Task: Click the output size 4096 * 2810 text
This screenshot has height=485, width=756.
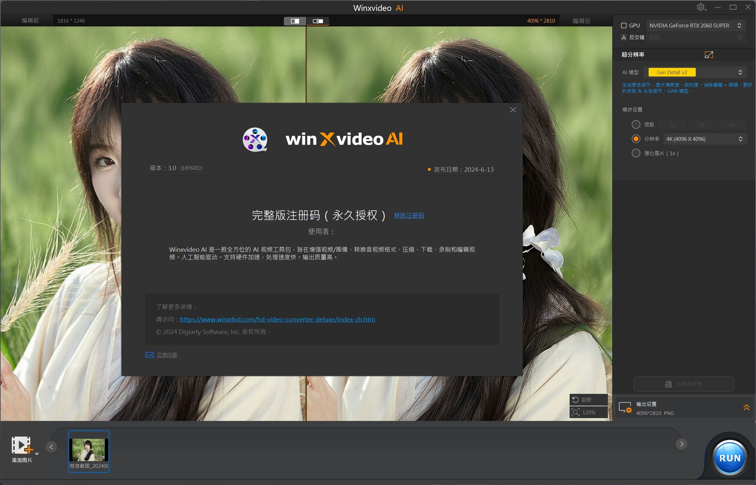Action: (541, 21)
